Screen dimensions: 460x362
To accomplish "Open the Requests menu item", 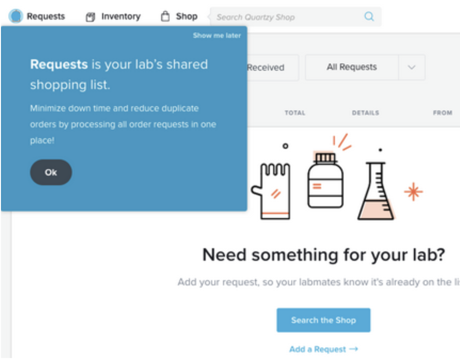I will [46, 16].
